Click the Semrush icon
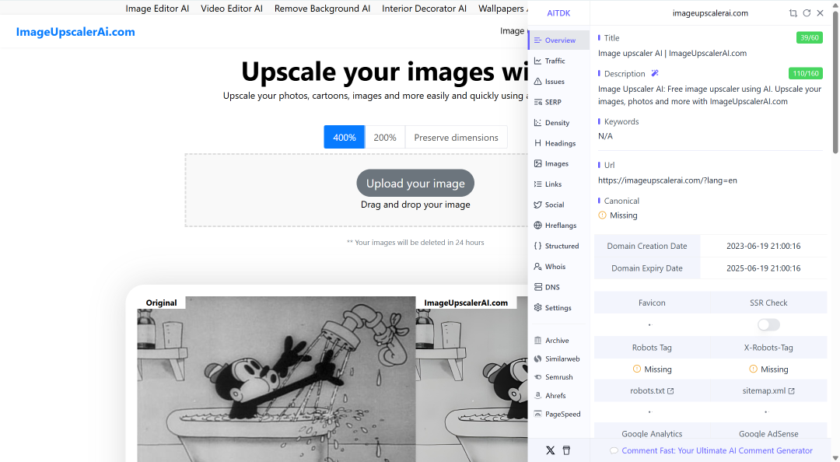The width and height of the screenshot is (840, 462). pyautogui.click(x=538, y=376)
